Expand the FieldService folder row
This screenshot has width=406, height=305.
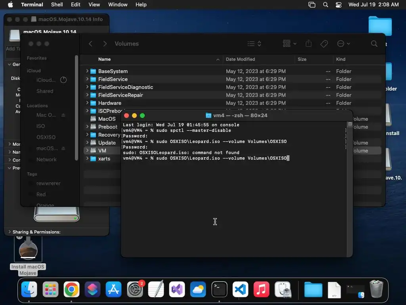87,79
